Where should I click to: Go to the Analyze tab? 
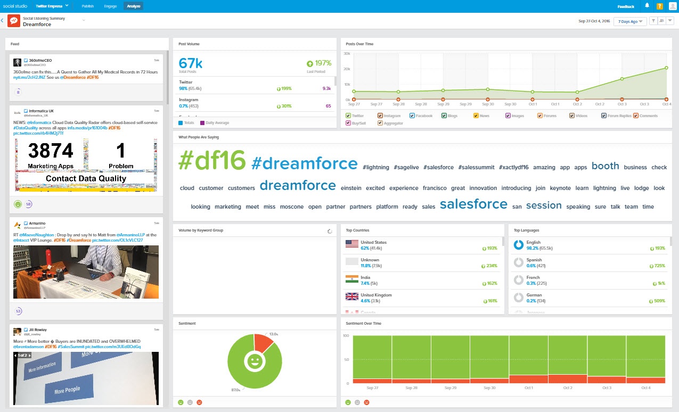[133, 6]
